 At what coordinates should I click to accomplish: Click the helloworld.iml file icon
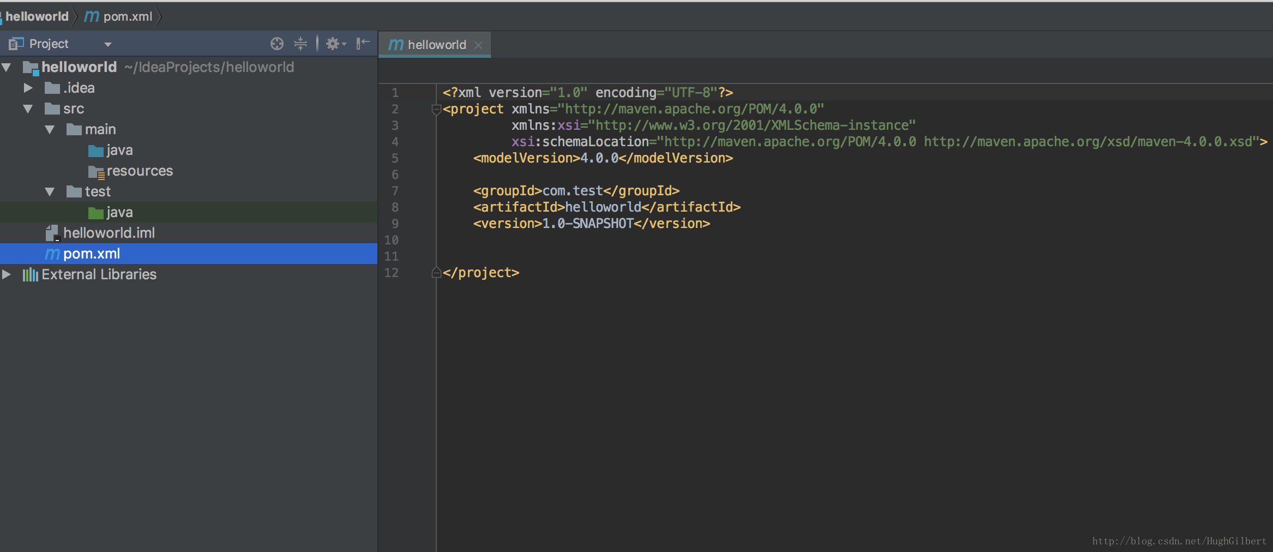52,233
